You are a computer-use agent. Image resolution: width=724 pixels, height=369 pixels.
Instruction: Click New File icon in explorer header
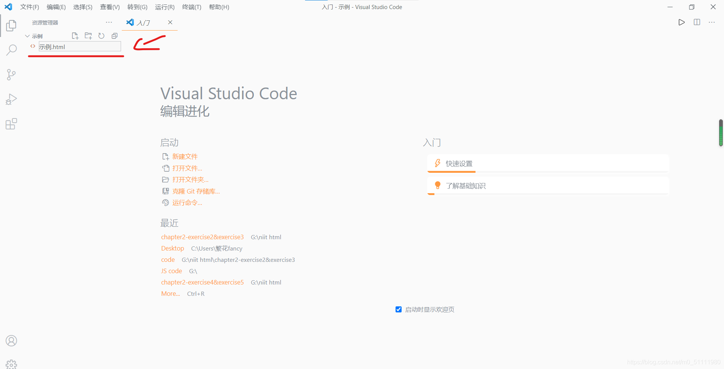click(x=75, y=36)
